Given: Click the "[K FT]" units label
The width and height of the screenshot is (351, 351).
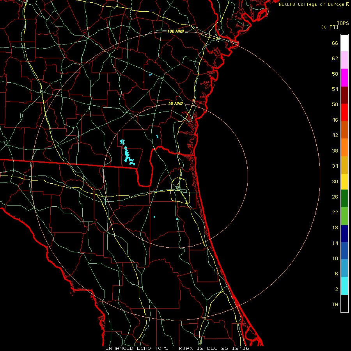Looking at the screenshot, I should coord(330,27).
